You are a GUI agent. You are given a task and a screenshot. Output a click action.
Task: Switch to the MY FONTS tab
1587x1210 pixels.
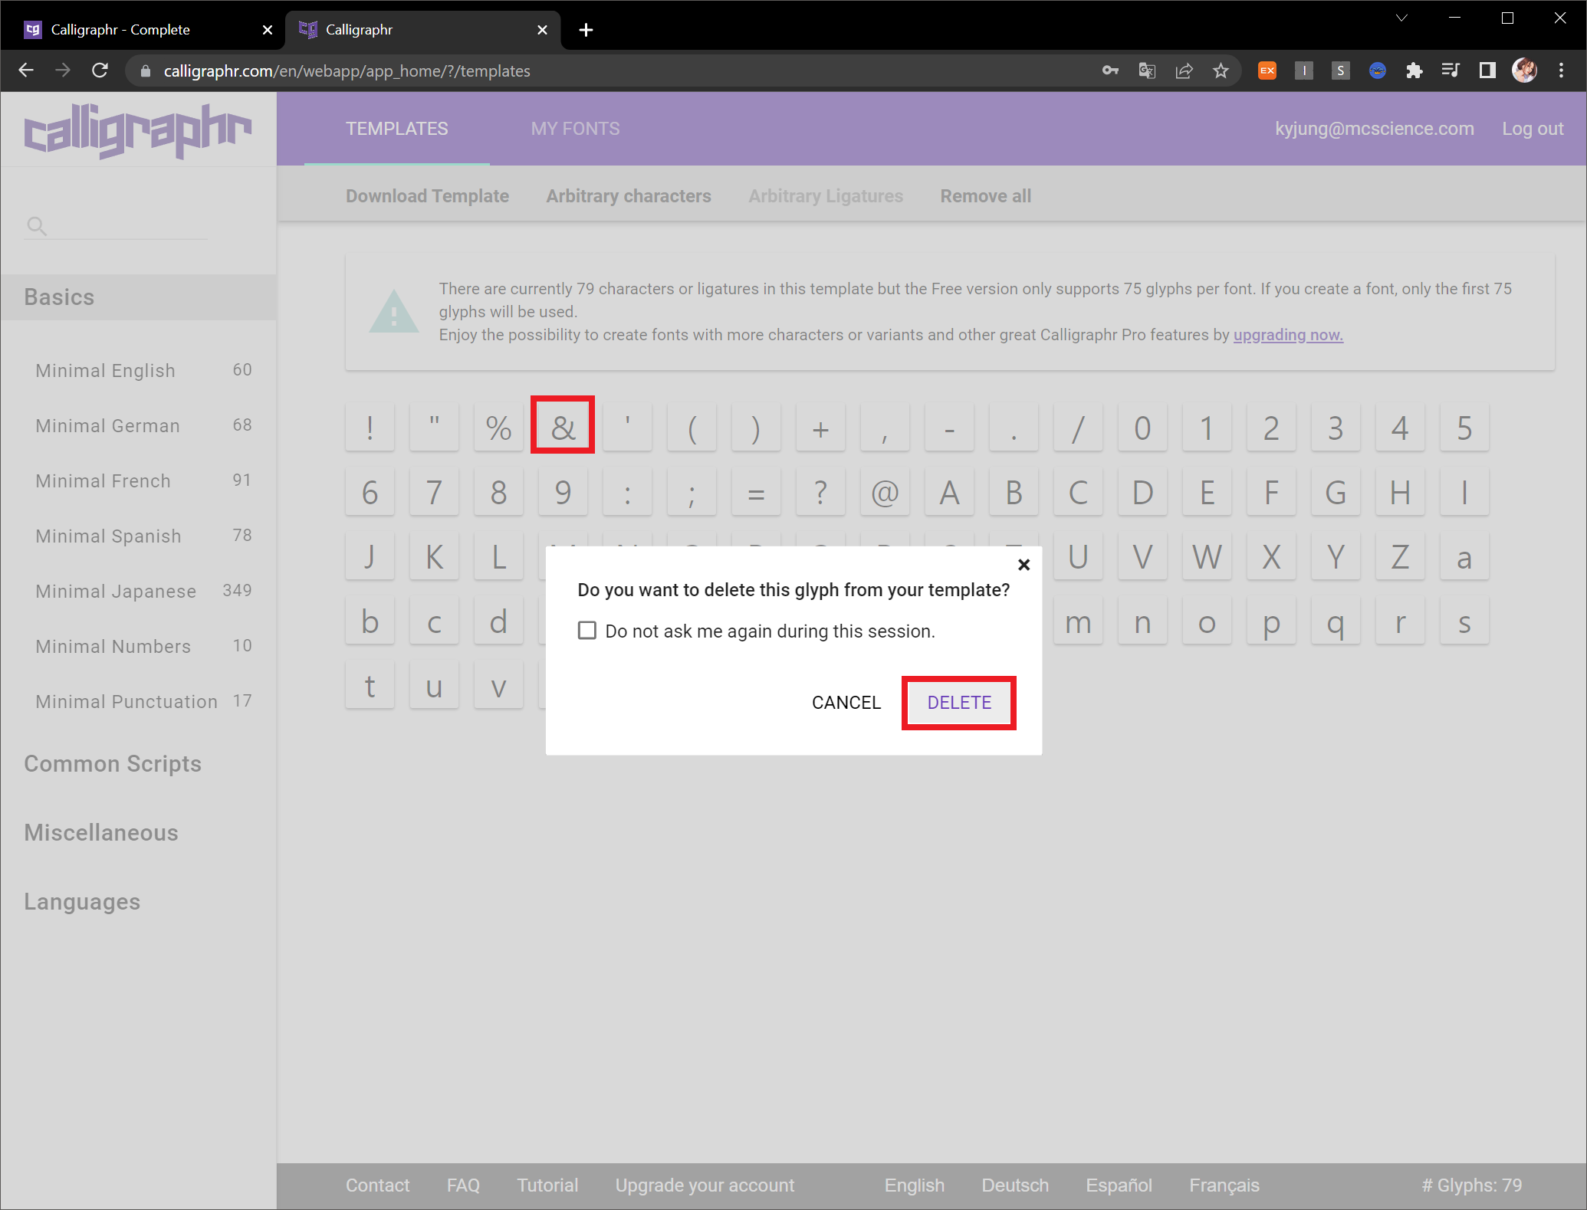(x=575, y=129)
